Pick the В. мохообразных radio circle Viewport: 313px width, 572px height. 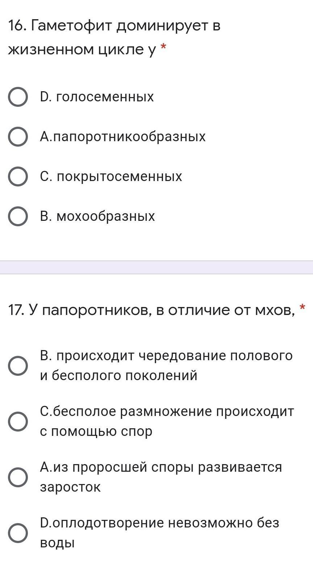point(18,216)
